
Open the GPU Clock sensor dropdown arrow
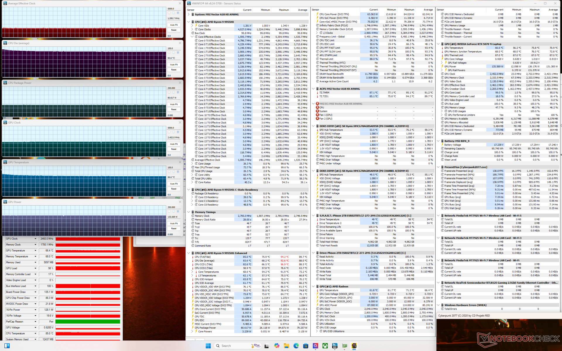click(x=35, y=239)
